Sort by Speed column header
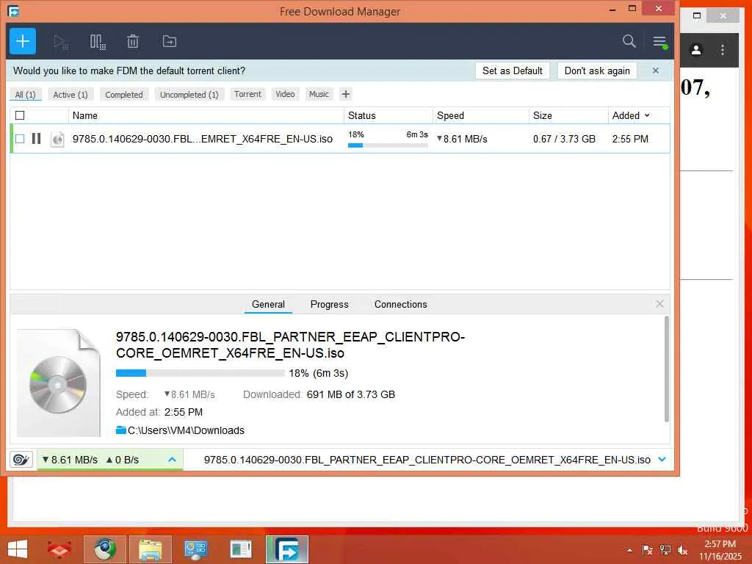The image size is (752, 564). (x=480, y=115)
